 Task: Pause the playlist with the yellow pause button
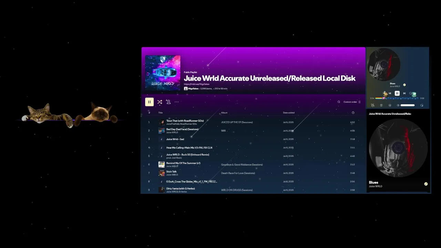point(149,102)
